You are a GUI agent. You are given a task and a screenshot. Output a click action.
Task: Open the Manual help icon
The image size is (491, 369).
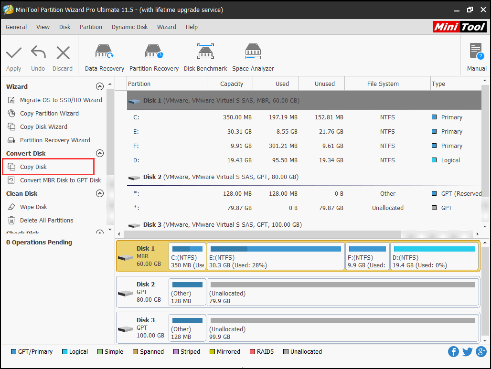pos(477,52)
